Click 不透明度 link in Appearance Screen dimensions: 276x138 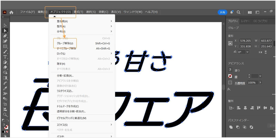point(240,83)
